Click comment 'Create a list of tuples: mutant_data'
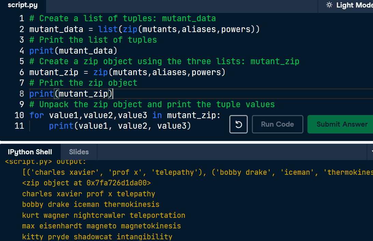 coord(123,18)
